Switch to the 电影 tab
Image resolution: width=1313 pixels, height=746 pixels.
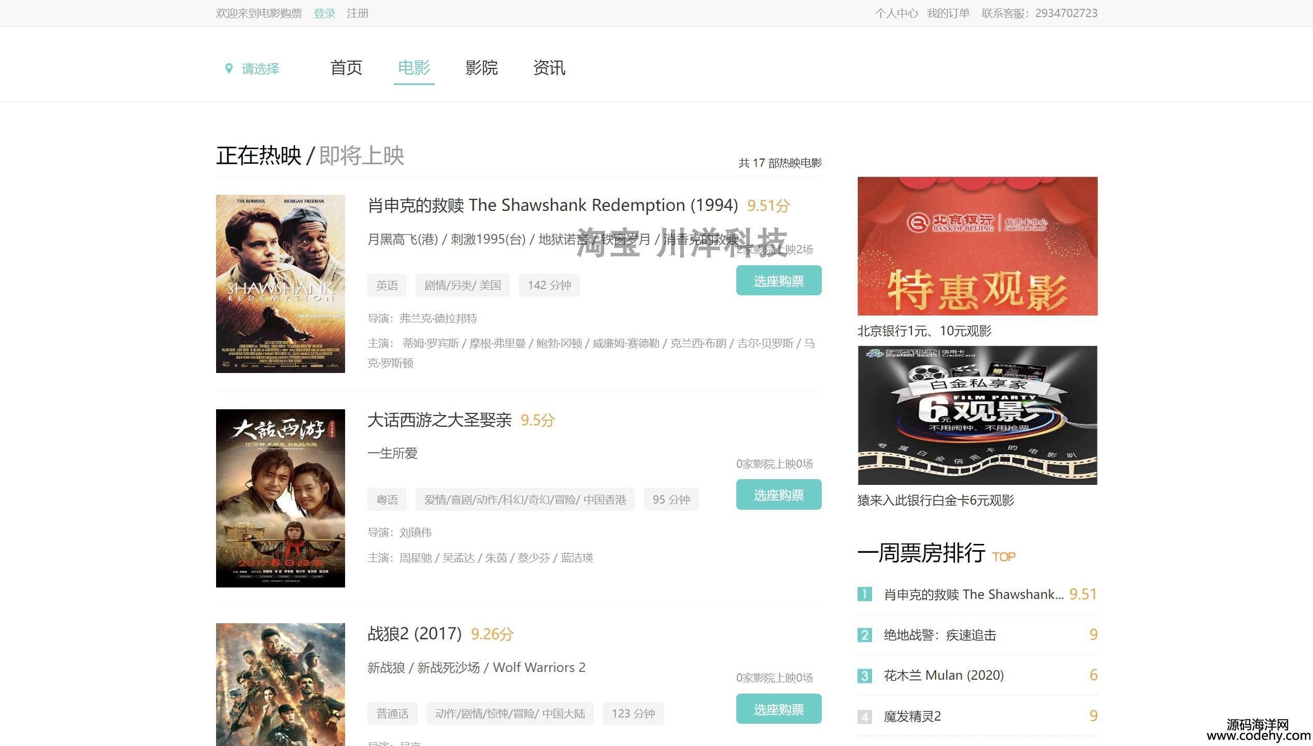tap(413, 67)
